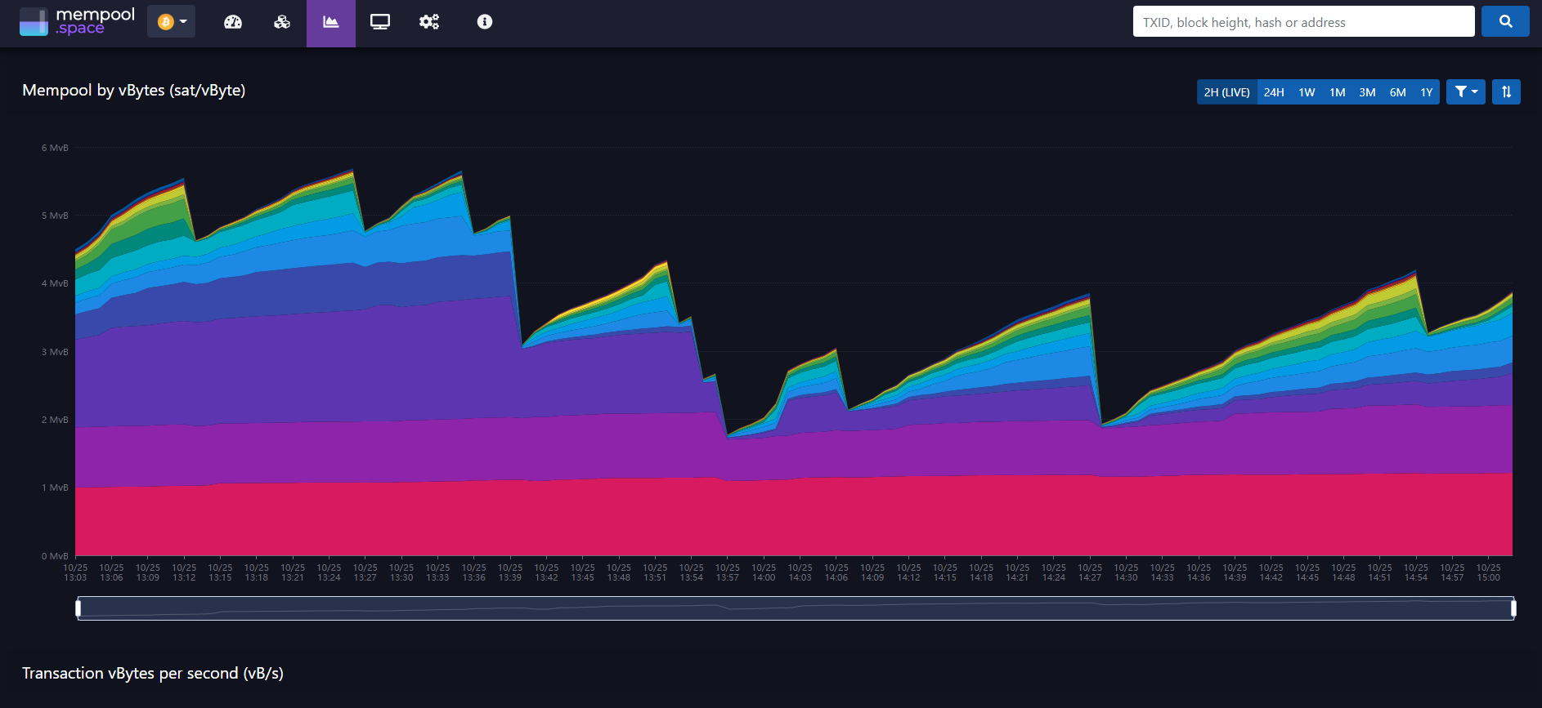Go to the Dashboard gauge icon
Image resolution: width=1542 pixels, height=708 pixels.
[233, 22]
